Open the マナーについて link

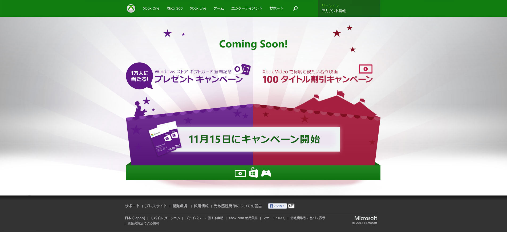tap(274, 218)
